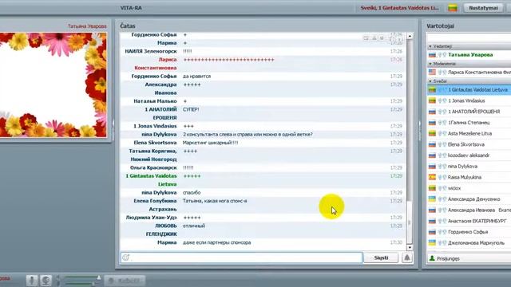Focus the user search field under Vartotojai
511x287 pixels.
469,37
